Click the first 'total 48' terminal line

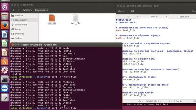coord(16,74)
